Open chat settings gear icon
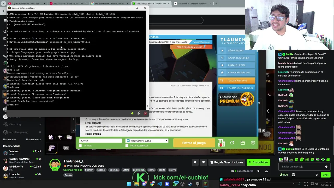334x188 pixels. pyautogui.click(x=317, y=175)
